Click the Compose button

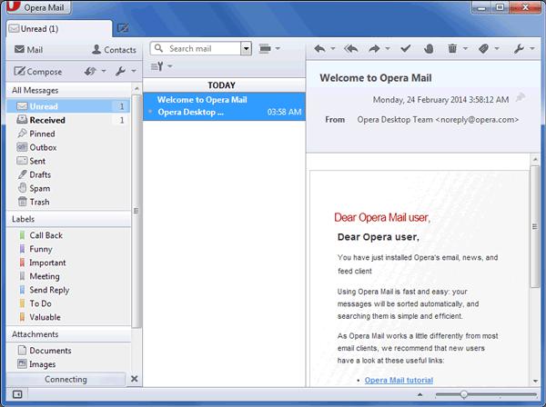pos(38,72)
